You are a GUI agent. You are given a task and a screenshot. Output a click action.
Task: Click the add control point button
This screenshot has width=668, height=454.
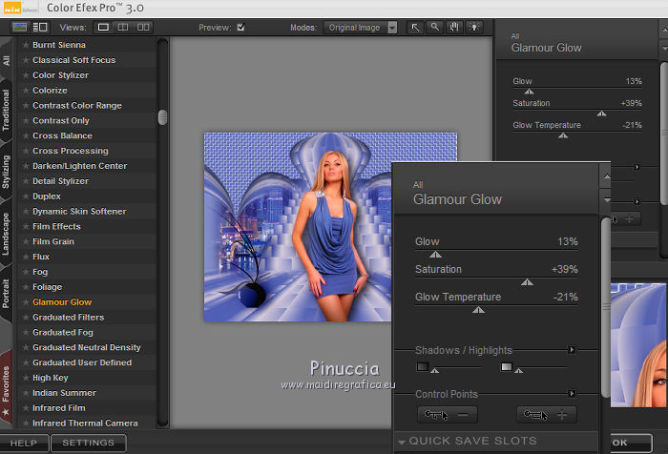tap(548, 415)
